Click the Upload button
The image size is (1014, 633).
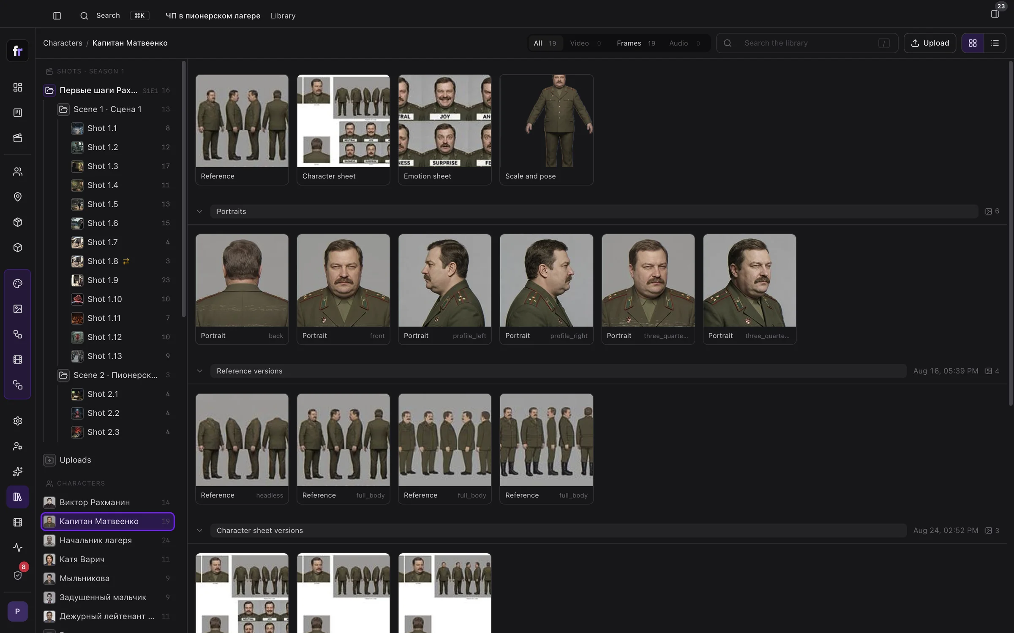coord(930,43)
